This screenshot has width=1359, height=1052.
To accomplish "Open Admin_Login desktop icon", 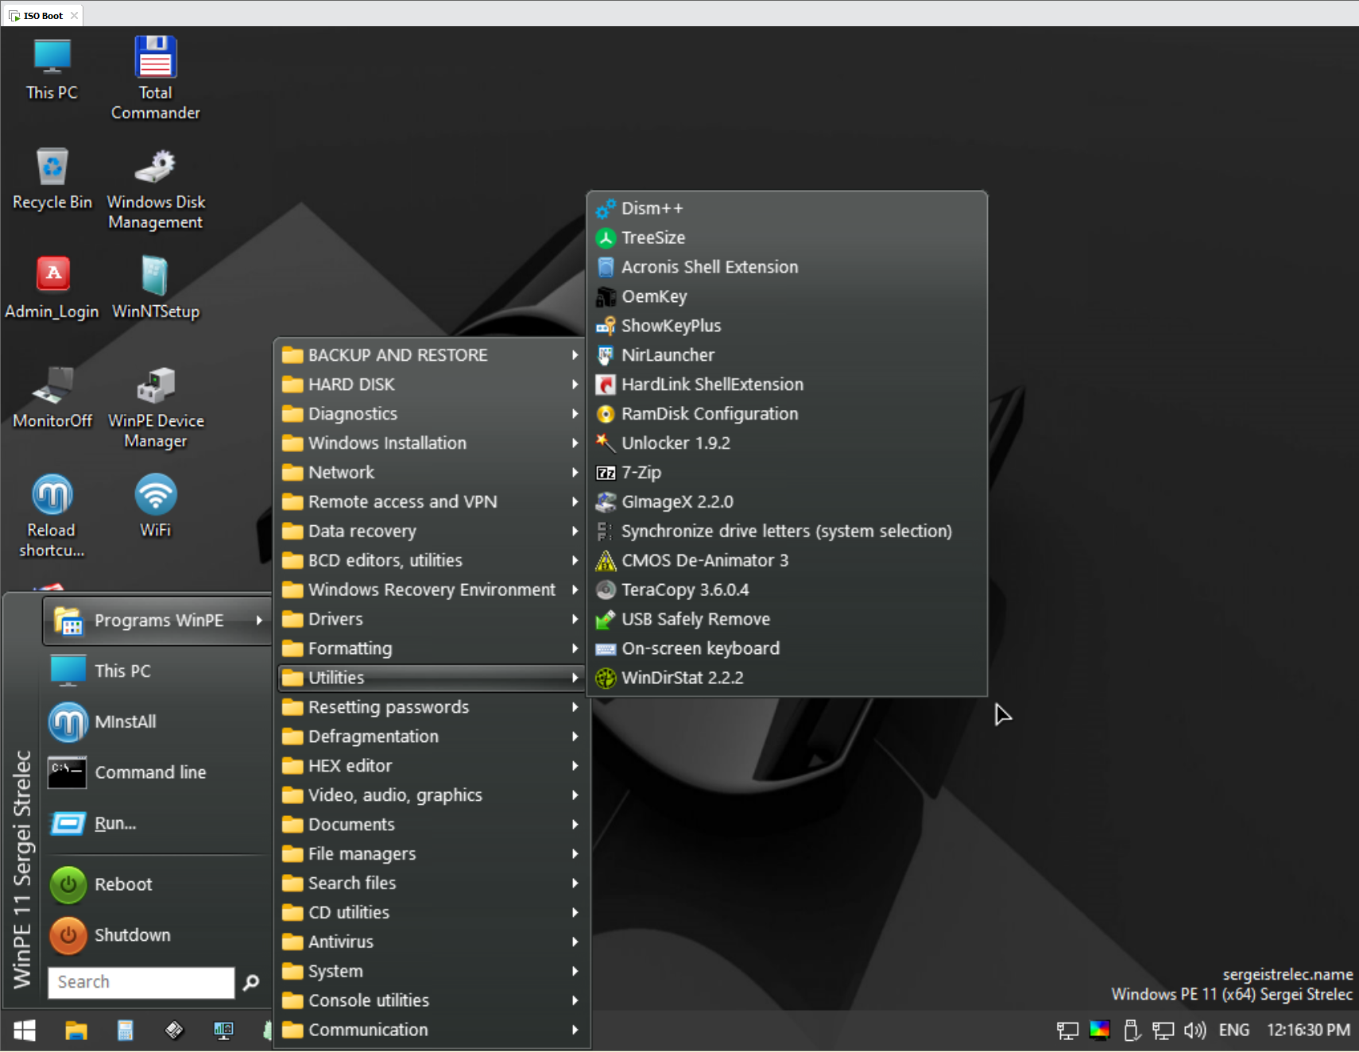I will click(52, 288).
